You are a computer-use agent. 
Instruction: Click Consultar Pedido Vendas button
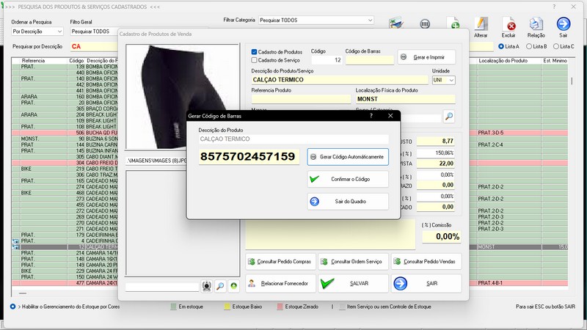point(426,262)
